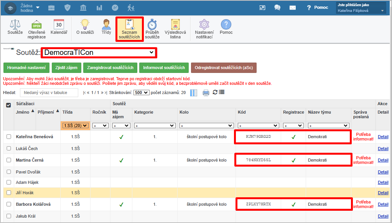Check the box for Barbora Kolářová
This screenshot has height=223, width=392.
coord(9,204)
